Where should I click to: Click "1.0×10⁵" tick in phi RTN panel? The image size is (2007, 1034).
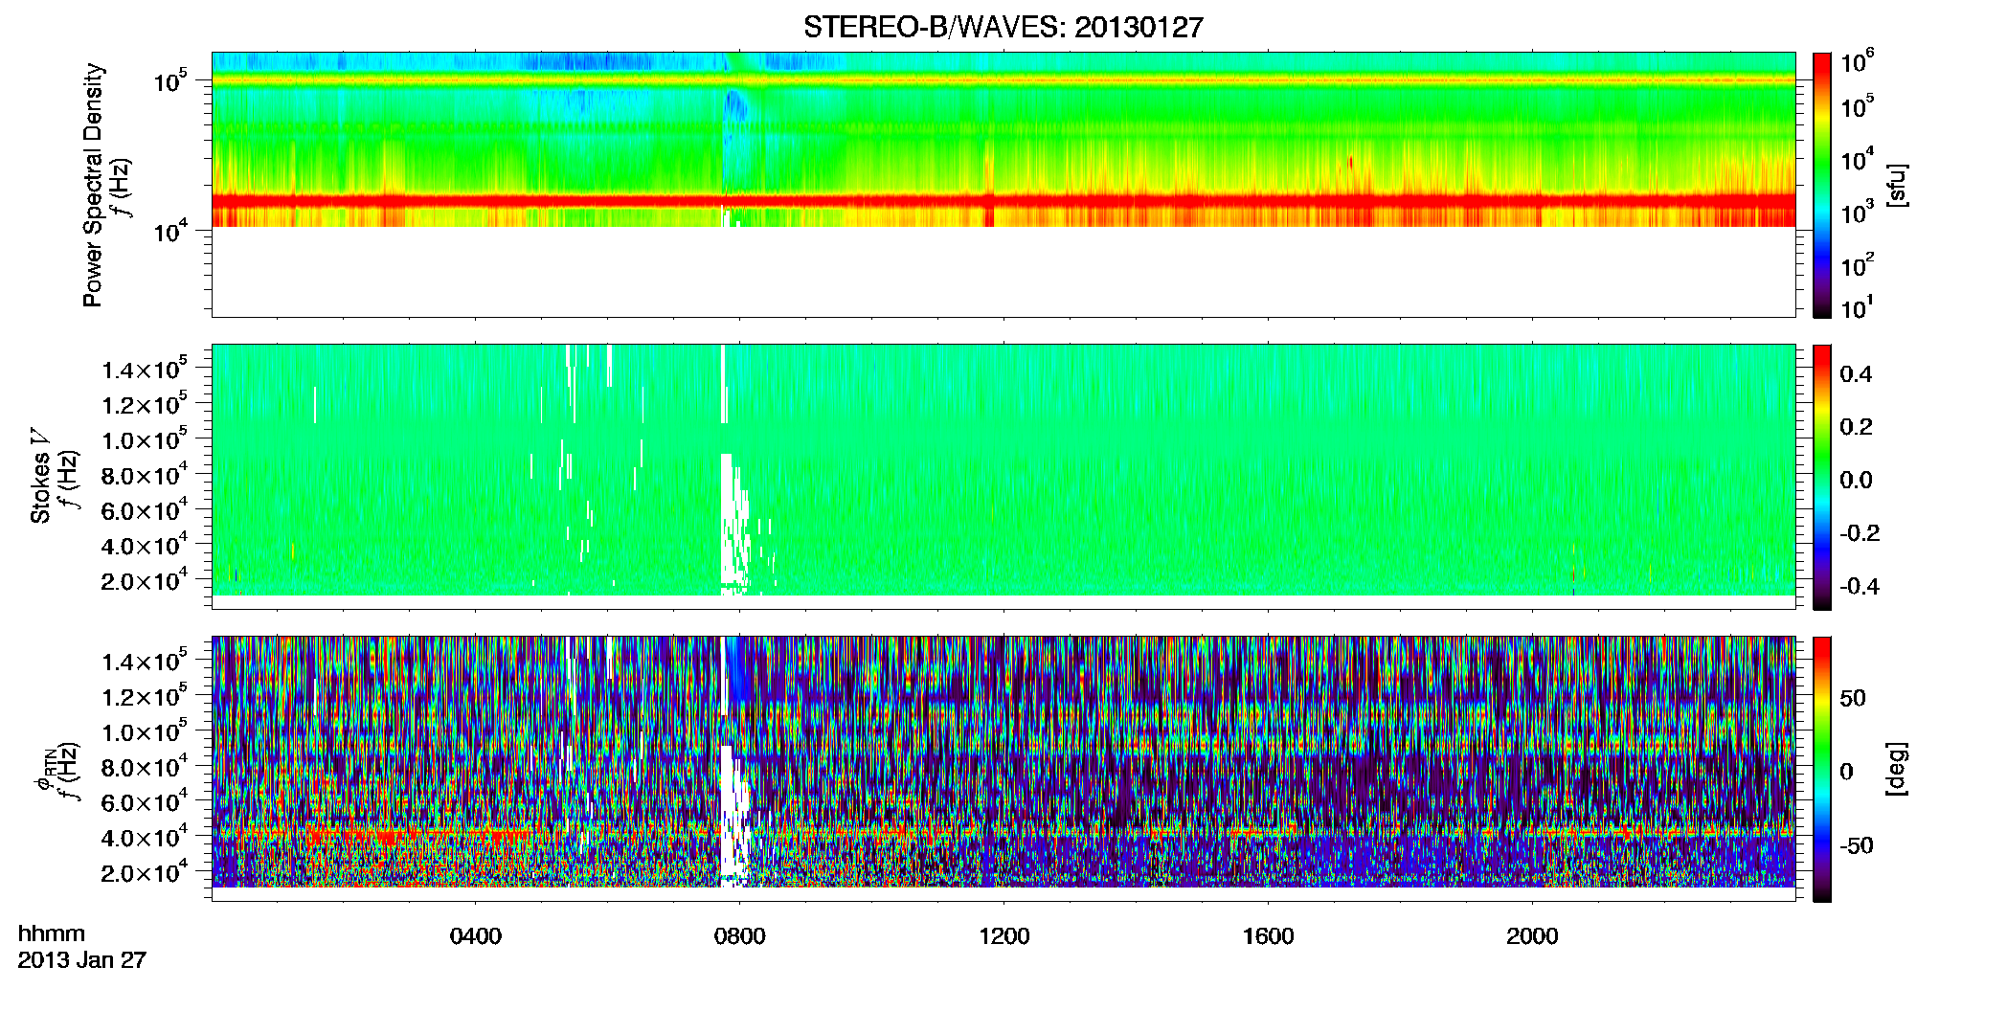pyautogui.click(x=145, y=732)
